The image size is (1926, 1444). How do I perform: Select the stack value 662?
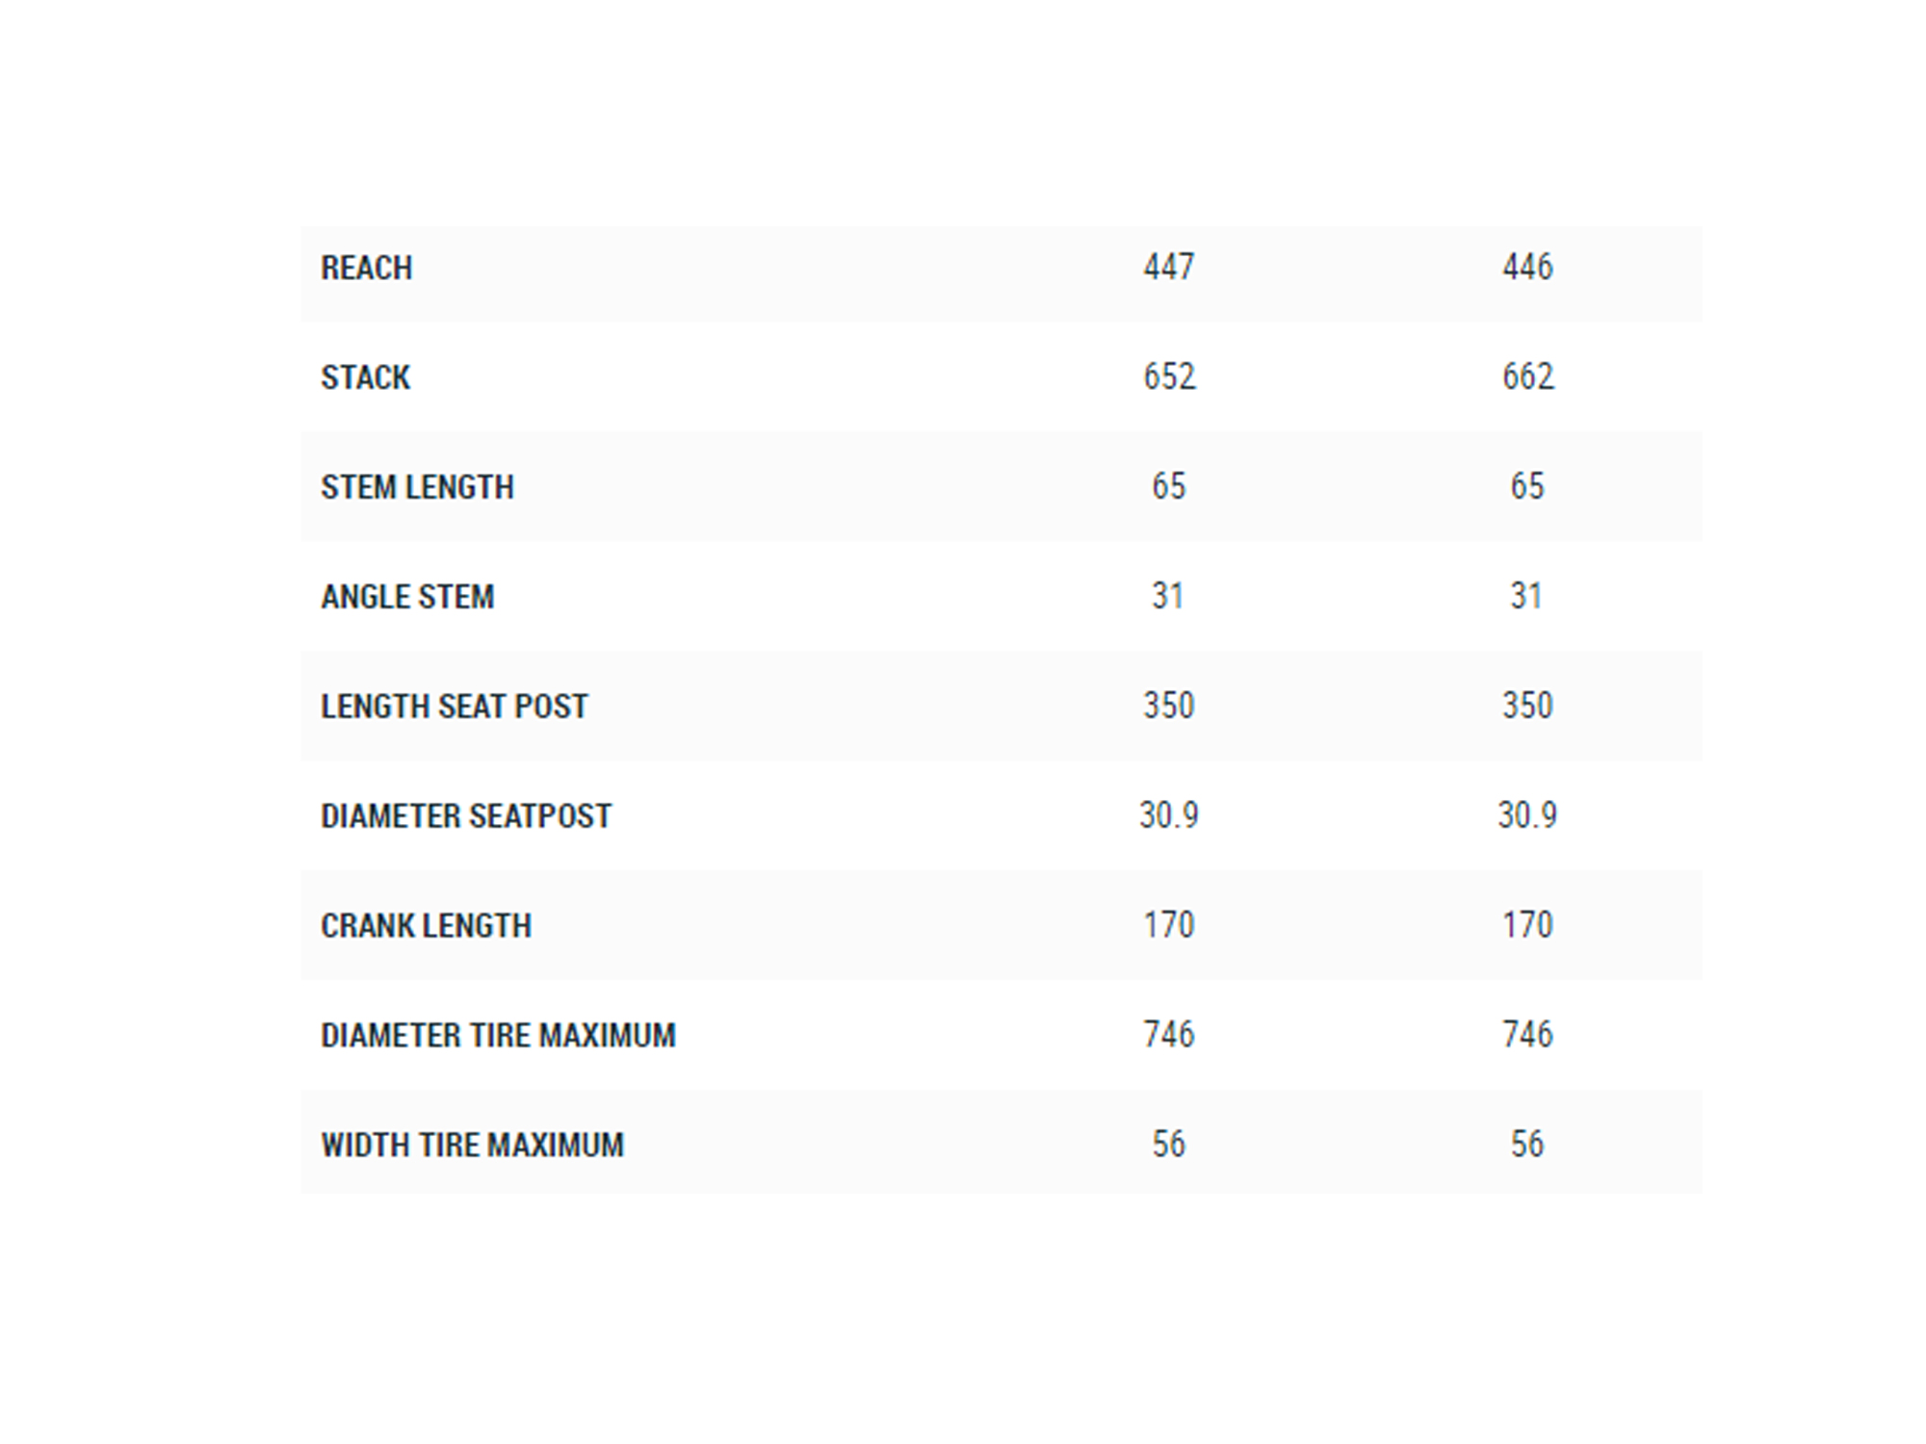click(x=1527, y=376)
